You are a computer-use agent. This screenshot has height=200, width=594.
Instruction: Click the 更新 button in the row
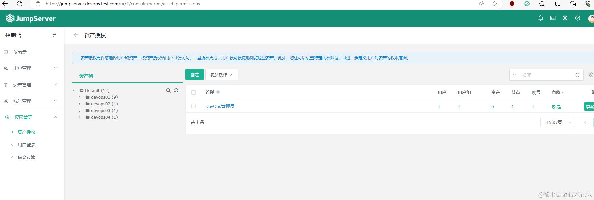click(x=589, y=107)
